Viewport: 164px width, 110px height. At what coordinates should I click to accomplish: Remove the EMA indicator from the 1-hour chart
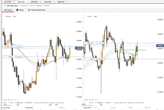[x=98, y=100]
